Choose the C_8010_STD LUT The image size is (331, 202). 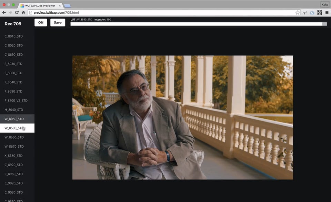(14, 36)
